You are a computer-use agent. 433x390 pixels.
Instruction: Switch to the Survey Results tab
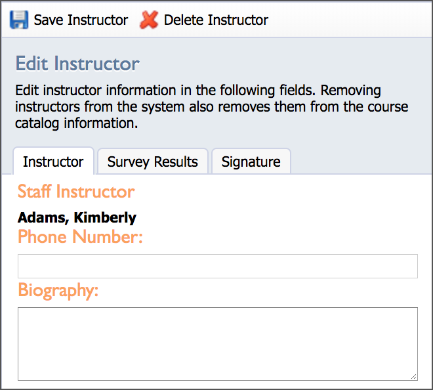(153, 162)
